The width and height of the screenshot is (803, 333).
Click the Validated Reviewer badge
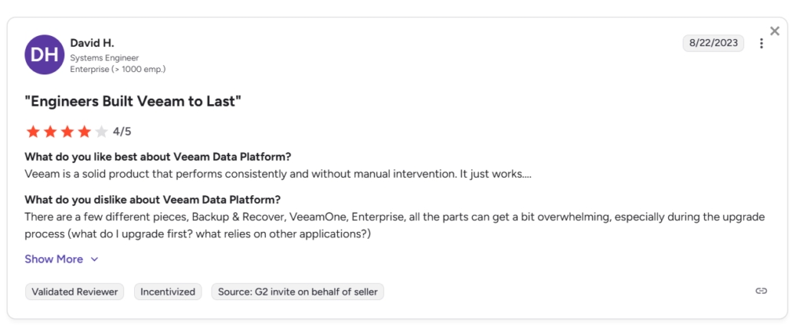pyautogui.click(x=74, y=291)
